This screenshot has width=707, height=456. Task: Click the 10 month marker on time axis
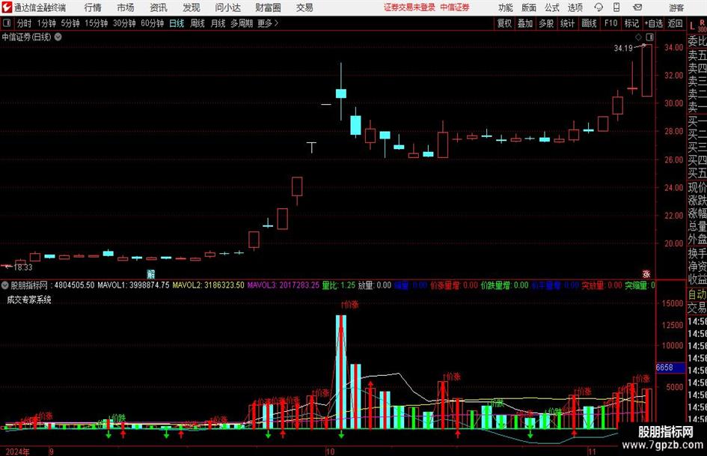click(x=330, y=452)
